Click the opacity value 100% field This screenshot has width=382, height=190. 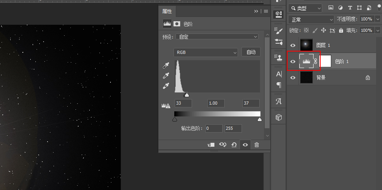[367, 19]
